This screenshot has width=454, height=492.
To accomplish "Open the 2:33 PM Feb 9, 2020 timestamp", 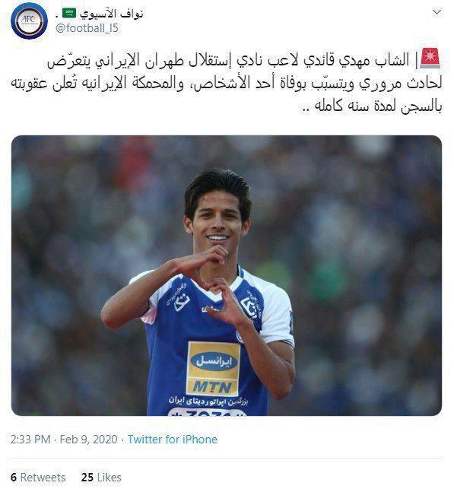I will click(x=64, y=440).
